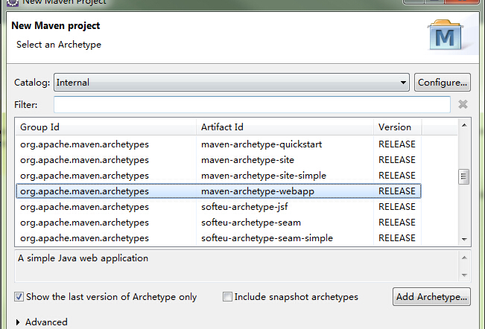Click description box scroll down arrow
The image size is (485, 329).
point(464,275)
